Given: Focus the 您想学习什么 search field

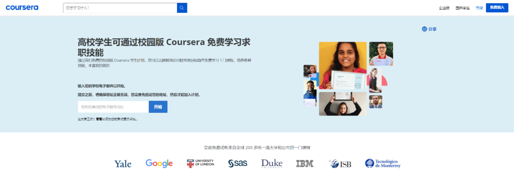Looking at the screenshot, I should point(120,8).
